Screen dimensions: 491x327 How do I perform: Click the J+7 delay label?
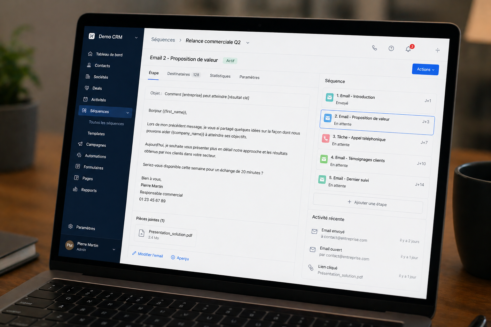pos(424,142)
